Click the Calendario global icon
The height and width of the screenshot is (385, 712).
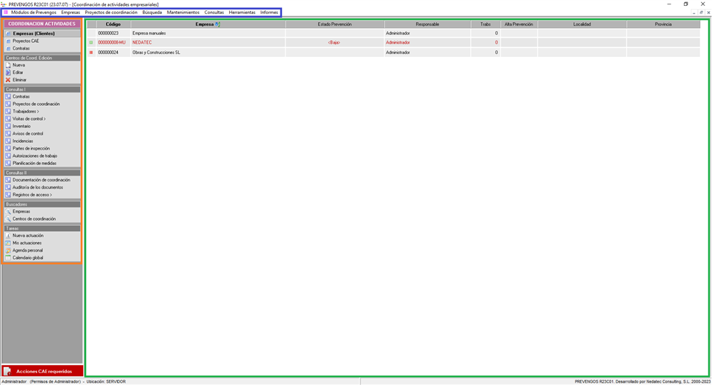[x=8, y=258]
